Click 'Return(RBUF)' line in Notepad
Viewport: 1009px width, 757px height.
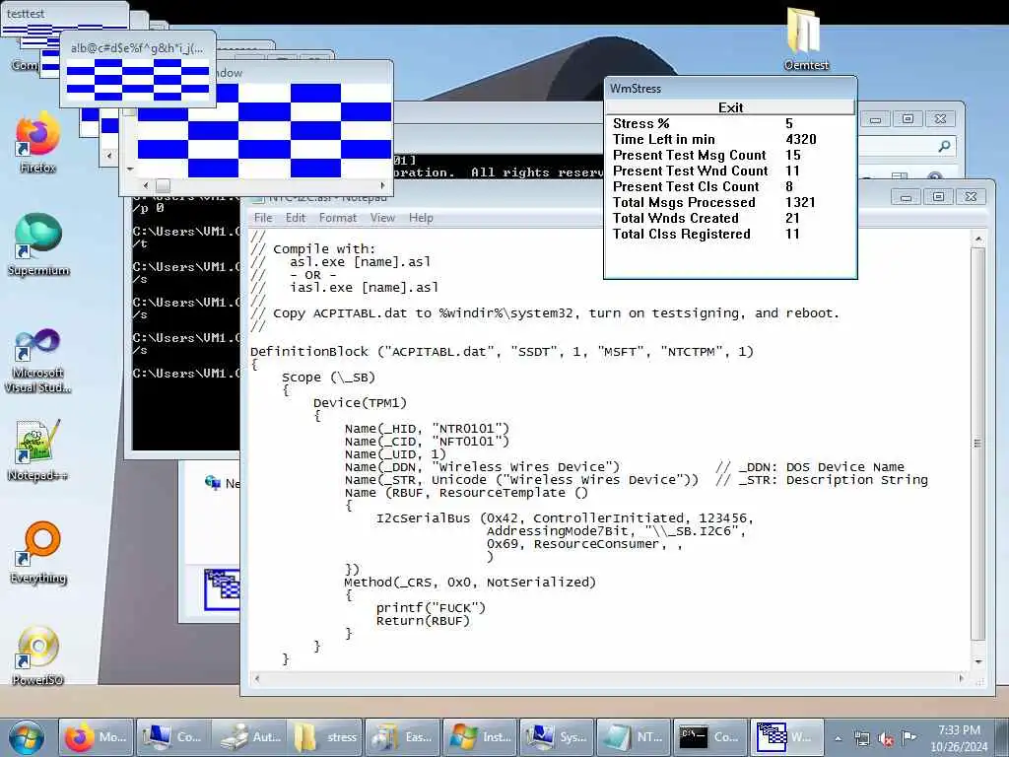pos(423,621)
